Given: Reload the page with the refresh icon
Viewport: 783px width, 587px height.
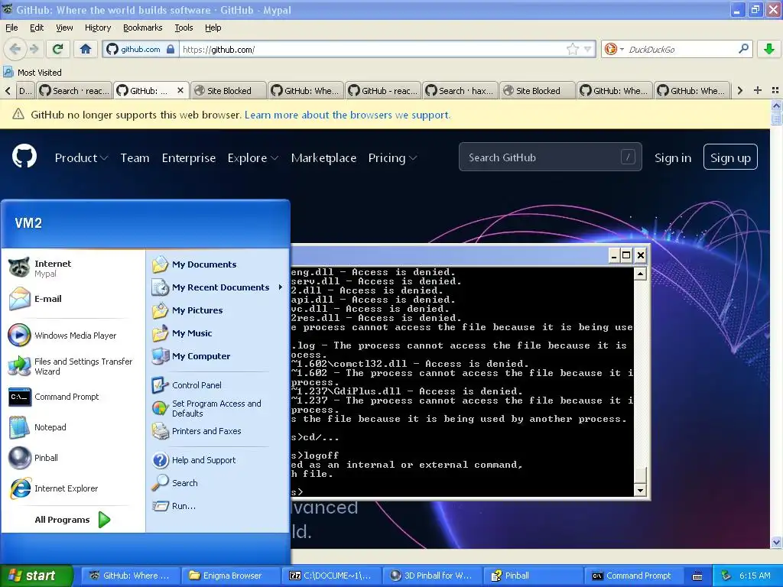Looking at the screenshot, I should click(58, 49).
